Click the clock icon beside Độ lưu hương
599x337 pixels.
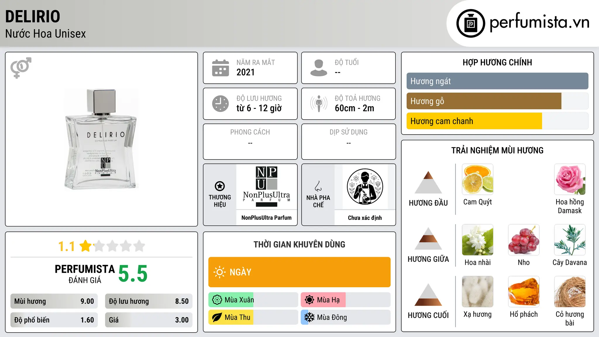coord(221,104)
